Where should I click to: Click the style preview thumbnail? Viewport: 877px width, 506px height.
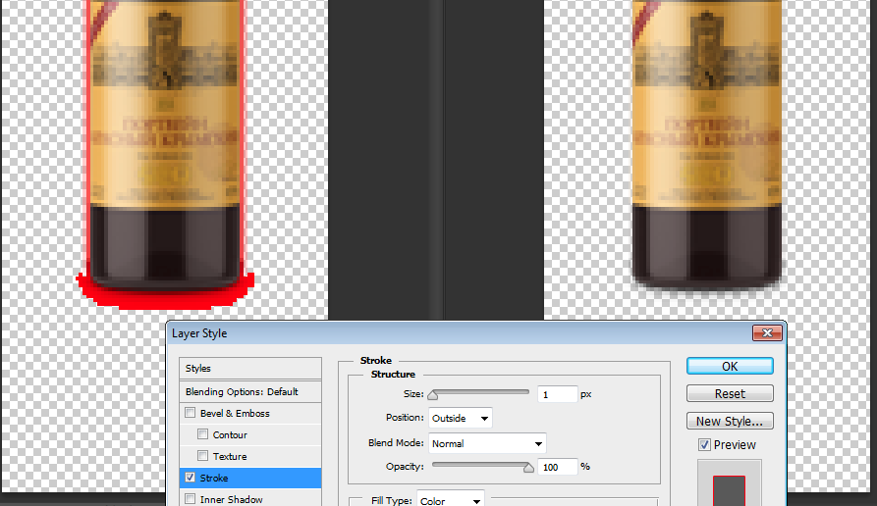coord(729,483)
